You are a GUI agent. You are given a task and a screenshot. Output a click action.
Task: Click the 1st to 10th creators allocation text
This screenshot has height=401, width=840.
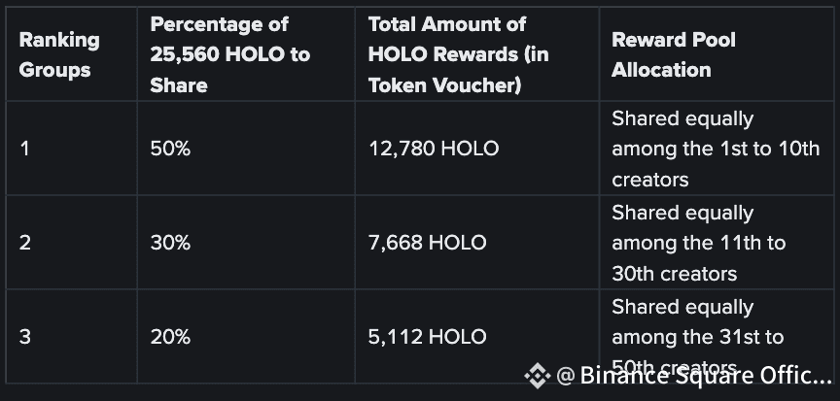pos(716,149)
